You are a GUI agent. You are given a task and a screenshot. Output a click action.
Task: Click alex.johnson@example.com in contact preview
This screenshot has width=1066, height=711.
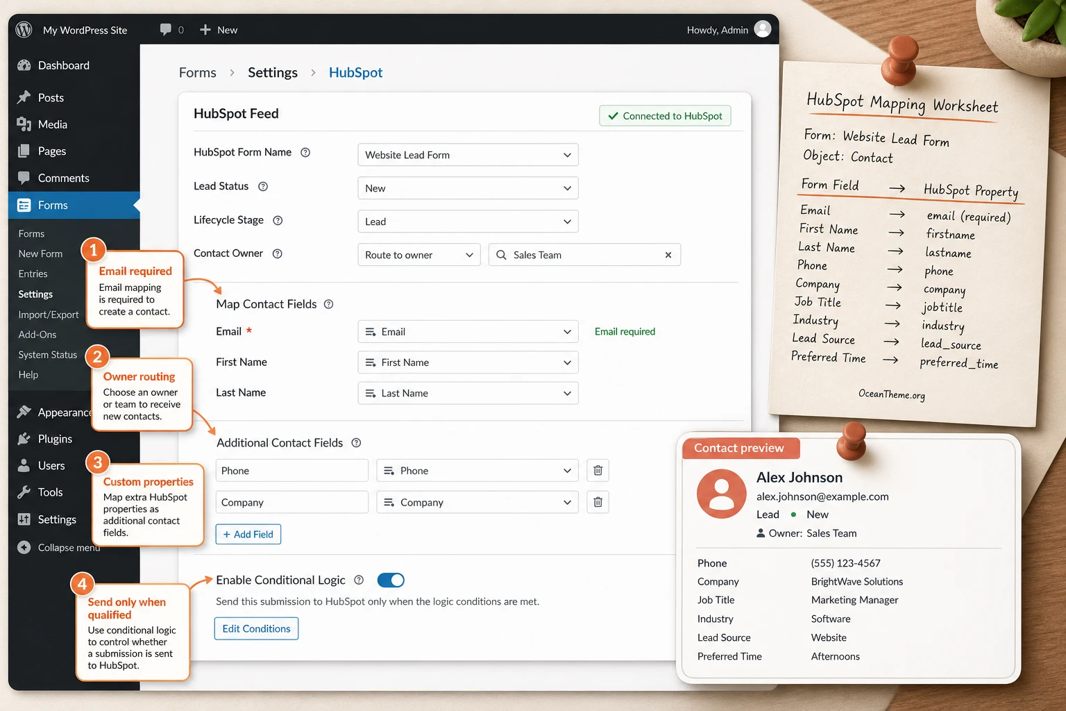pyautogui.click(x=822, y=496)
